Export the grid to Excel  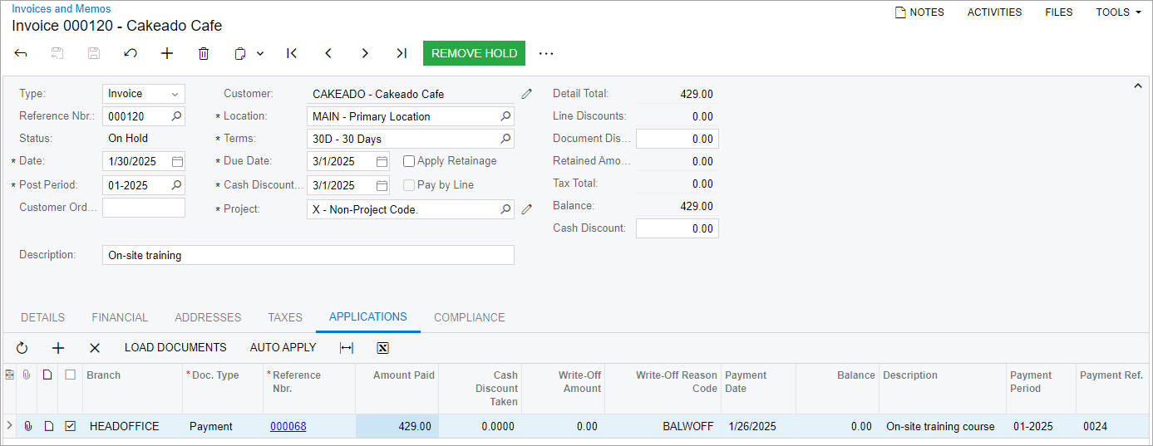383,348
